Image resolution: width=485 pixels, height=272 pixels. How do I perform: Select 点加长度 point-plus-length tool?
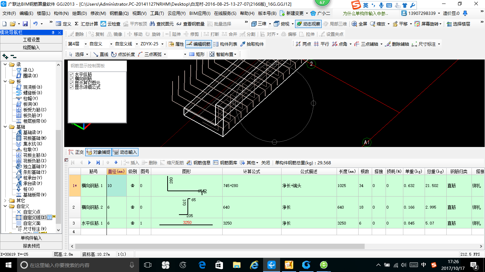123,54
